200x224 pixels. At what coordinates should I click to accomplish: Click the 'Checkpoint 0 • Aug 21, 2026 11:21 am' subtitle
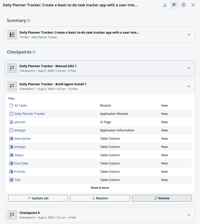(x=42, y=218)
